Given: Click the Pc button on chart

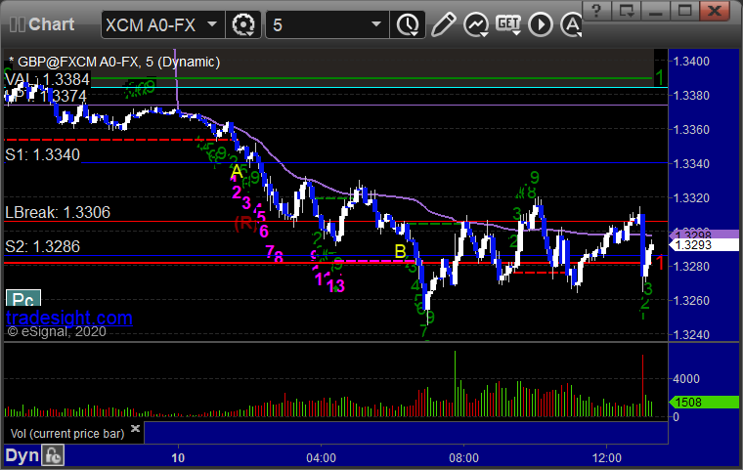Looking at the screenshot, I should (x=23, y=298).
